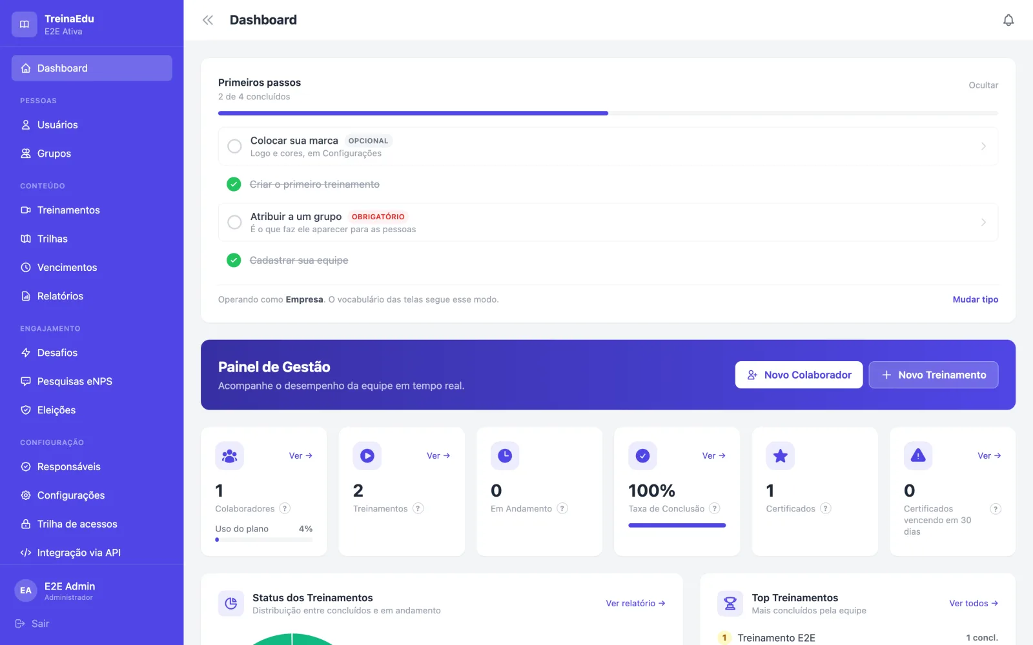This screenshot has width=1033, height=645.
Task: Open Pesquisas eNPS in the sidebar
Action: pos(92,382)
